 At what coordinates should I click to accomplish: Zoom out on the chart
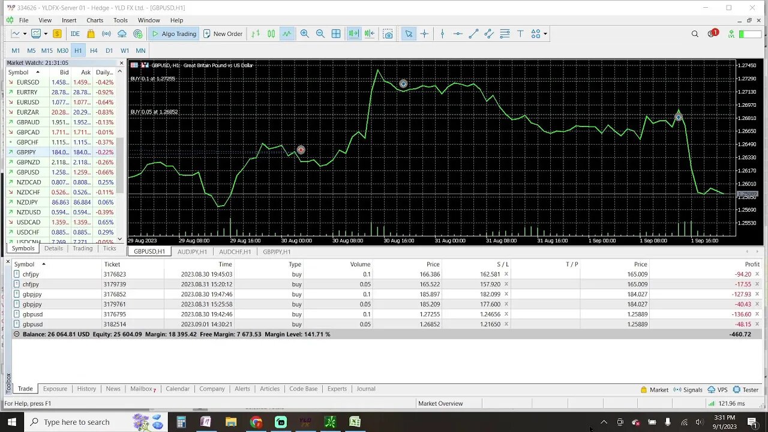[320, 34]
